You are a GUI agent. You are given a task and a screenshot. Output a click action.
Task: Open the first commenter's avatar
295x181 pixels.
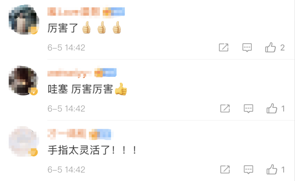pyautogui.click(x=24, y=20)
